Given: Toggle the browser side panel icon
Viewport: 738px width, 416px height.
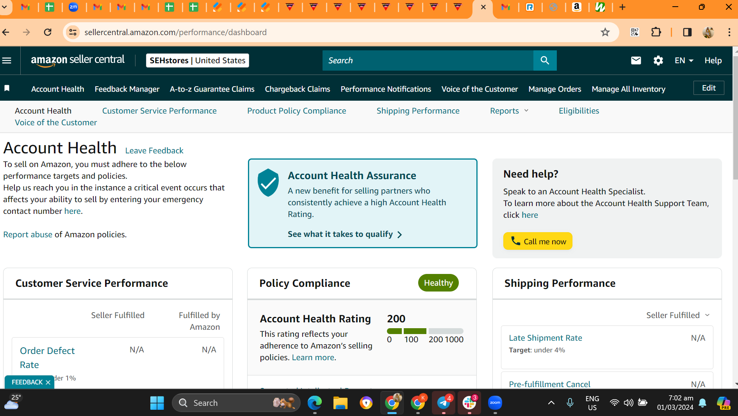Looking at the screenshot, I should pos(687,32).
